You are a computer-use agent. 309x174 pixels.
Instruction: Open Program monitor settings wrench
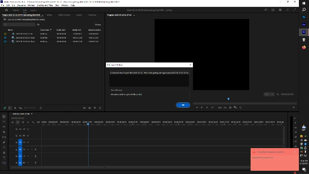pyautogui.click(x=278, y=94)
